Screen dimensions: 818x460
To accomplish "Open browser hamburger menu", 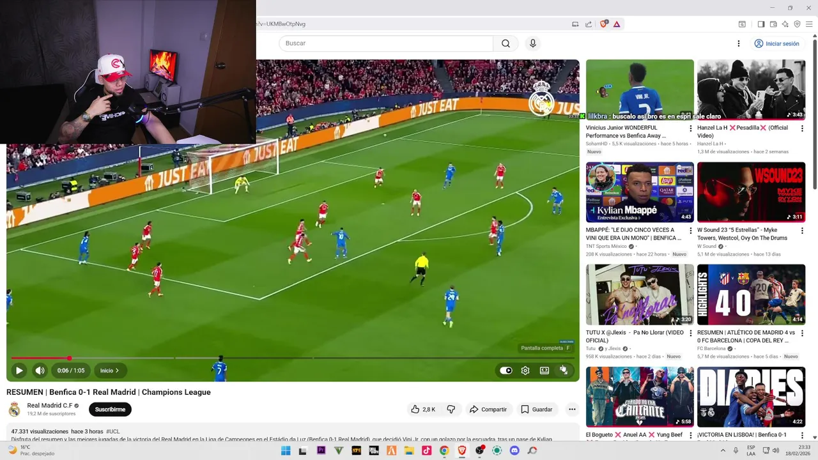I will click(x=810, y=24).
